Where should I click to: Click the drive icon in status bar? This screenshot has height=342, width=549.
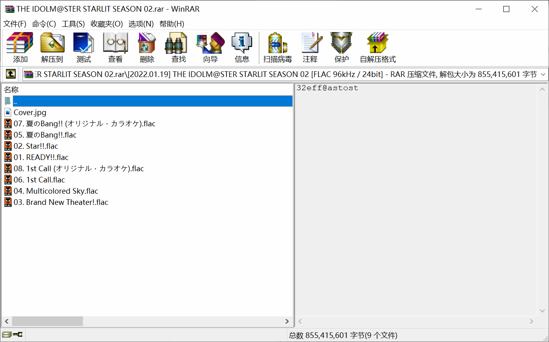tap(6, 334)
